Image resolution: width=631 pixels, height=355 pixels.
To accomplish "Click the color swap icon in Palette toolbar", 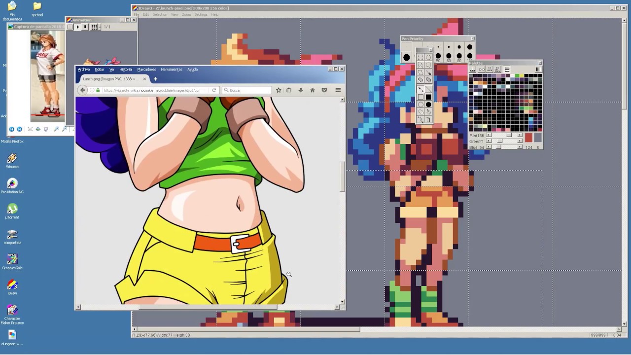I will pos(482,69).
